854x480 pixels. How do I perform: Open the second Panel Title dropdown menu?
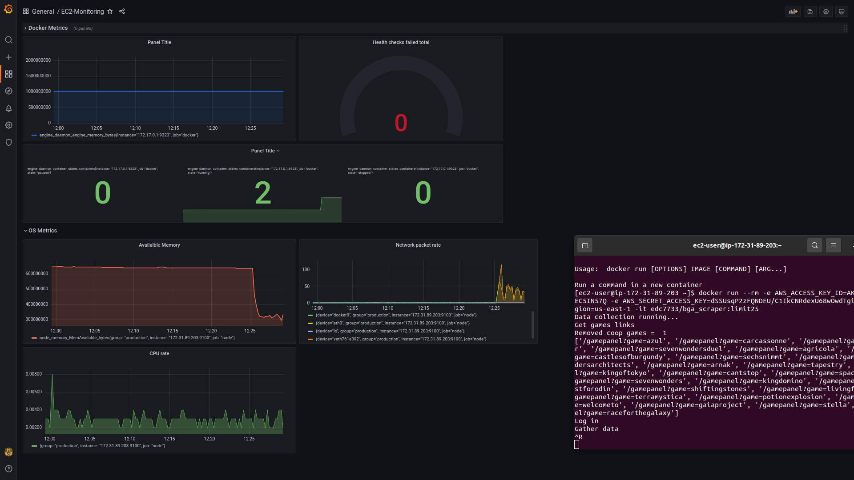point(266,151)
